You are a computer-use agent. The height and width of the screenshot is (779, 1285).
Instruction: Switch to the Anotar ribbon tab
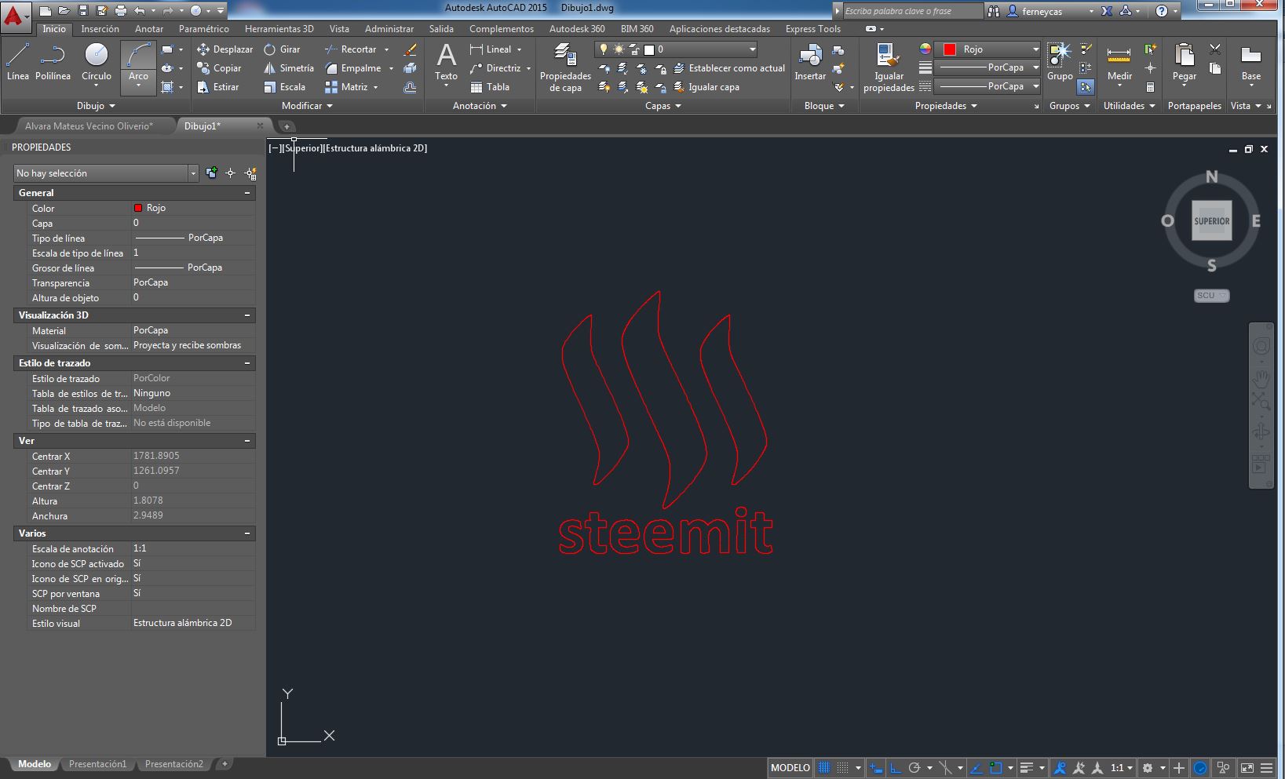point(149,29)
